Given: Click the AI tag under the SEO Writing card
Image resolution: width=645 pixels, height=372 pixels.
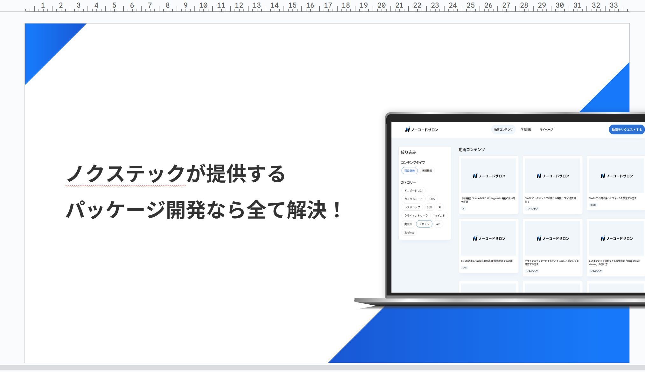Looking at the screenshot, I should 463,209.
